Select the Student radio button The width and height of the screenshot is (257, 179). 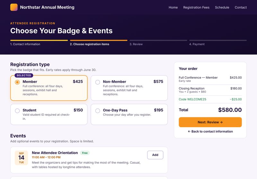pyautogui.click(x=17, y=111)
